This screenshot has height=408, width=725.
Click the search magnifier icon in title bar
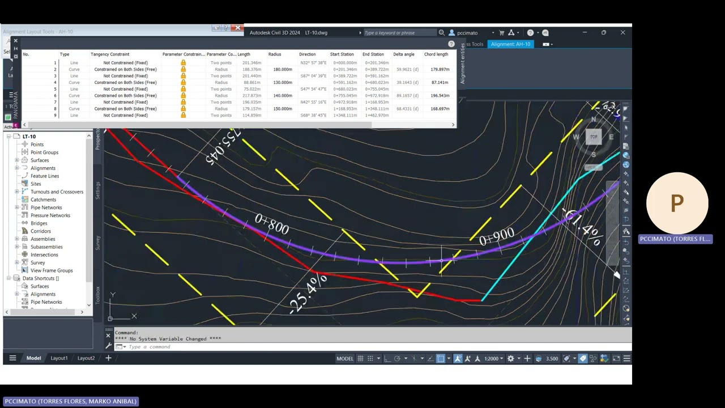(441, 33)
